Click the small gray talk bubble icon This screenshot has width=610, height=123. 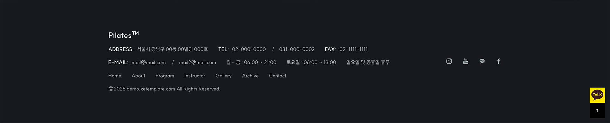click(482, 61)
